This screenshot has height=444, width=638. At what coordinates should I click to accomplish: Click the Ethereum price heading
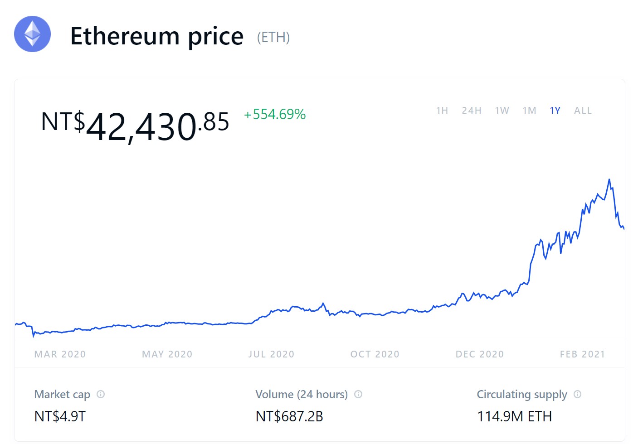coord(157,36)
